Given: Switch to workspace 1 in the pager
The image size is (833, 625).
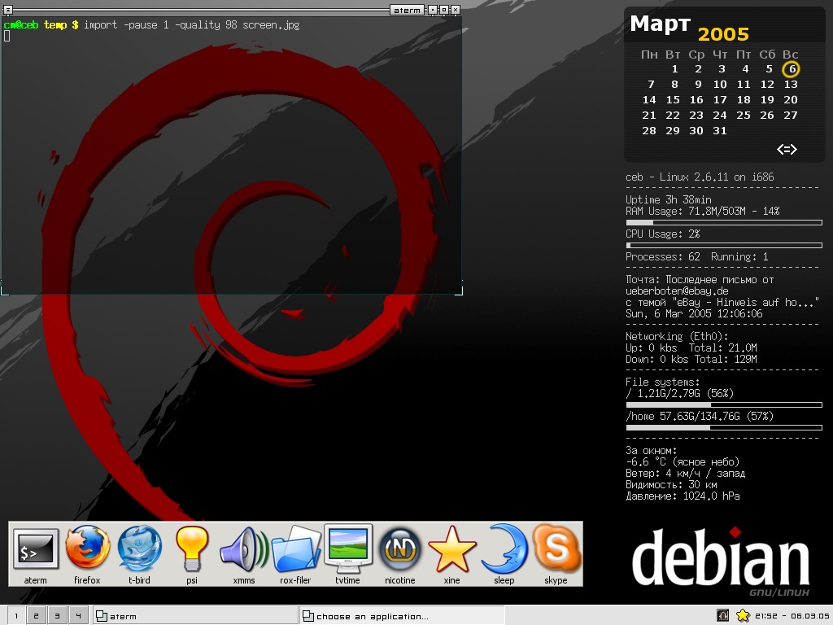Looking at the screenshot, I should click(16, 616).
